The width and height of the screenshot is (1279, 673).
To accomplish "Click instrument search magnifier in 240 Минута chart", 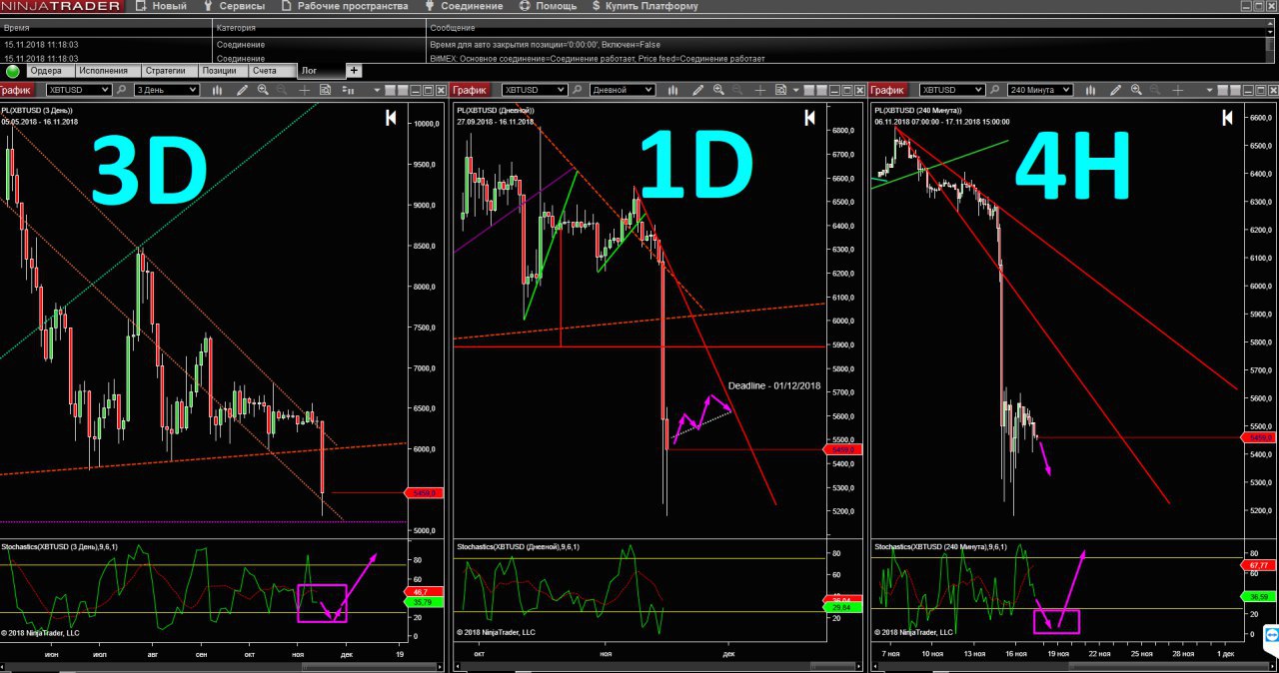I will (x=994, y=90).
